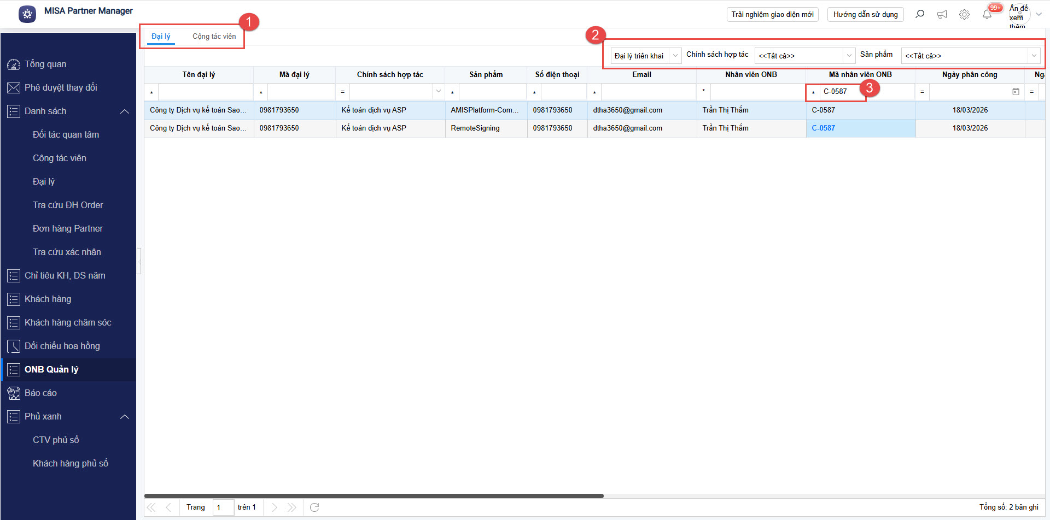The height and width of the screenshot is (520, 1050).
Task: Click the Tên đại lý filter input field
Action: [x=205, y=92]
